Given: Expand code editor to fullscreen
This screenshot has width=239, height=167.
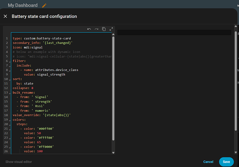Looking at the screenshot, I should [x=111, y=29].
